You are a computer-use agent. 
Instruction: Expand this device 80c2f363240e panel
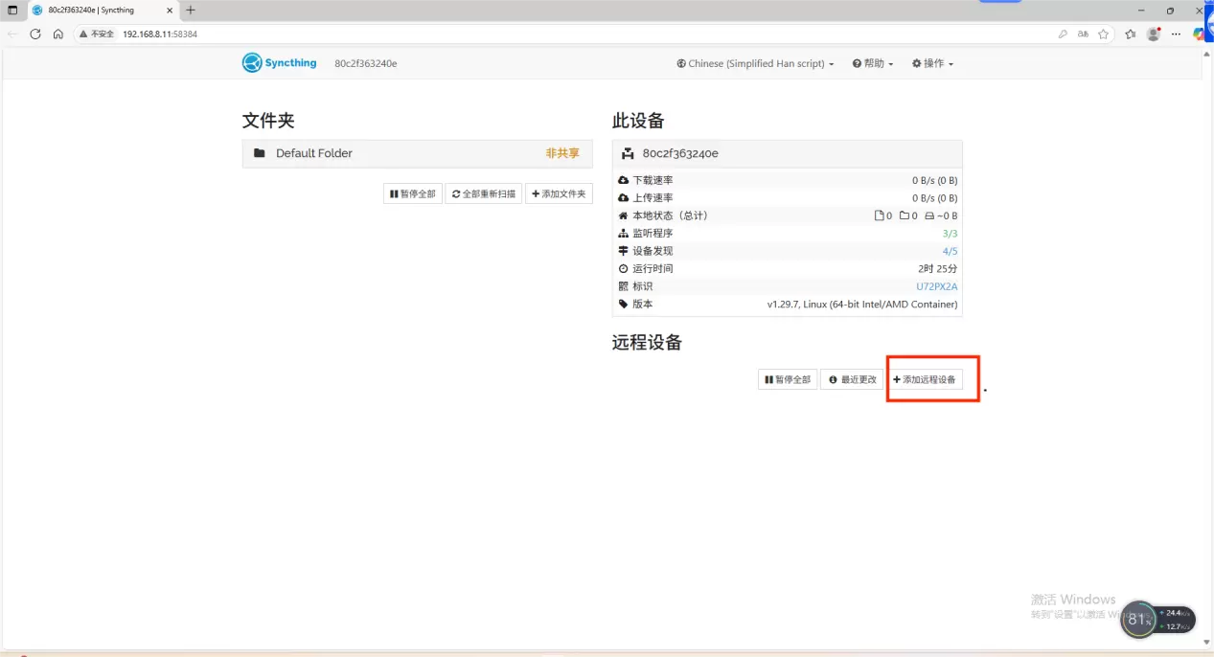[x=786, y=153]
